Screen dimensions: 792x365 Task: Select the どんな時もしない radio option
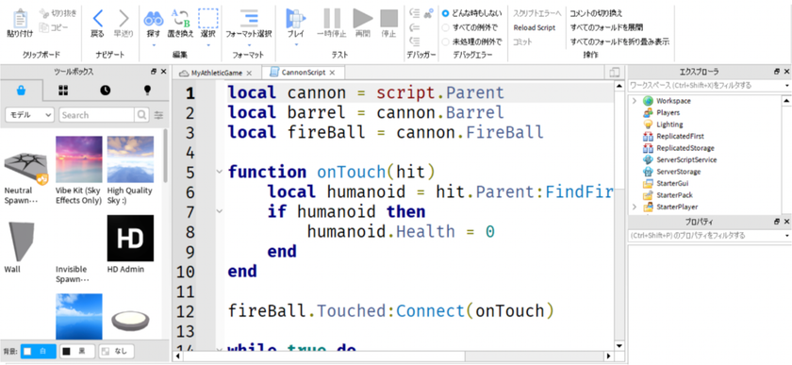coord(445,13)
